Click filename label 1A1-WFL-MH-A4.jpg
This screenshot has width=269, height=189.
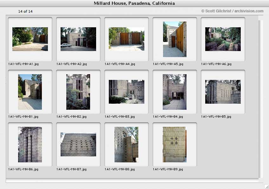coord(120,64)
